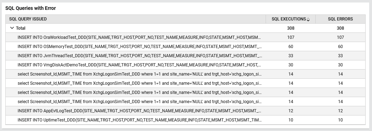Click the SQL QUERY ISSUED column header
Image resolution: width=372 pixels, height=131 pixels.
coord(28,19)
